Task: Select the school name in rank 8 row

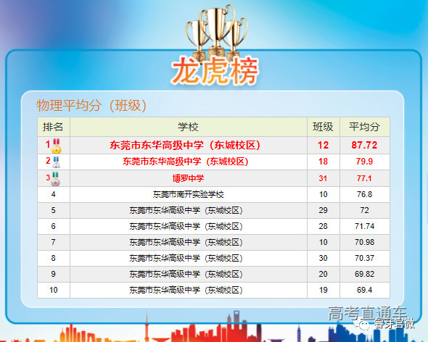Action: pos(186,258)
